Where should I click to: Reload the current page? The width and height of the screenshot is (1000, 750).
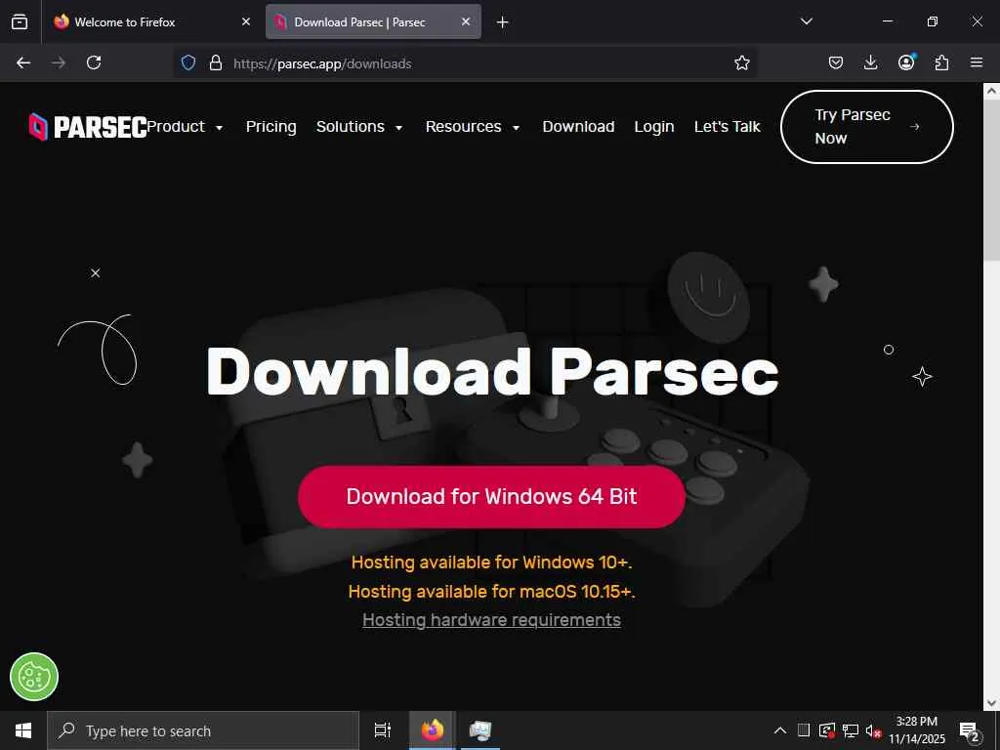point(94,62)
